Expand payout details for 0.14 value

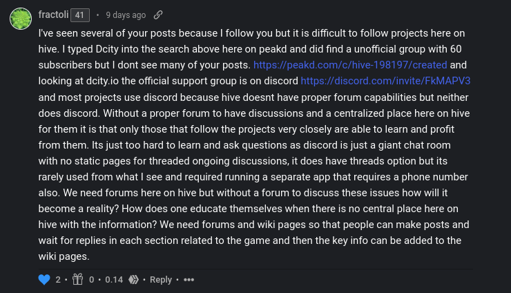pos(114,280)
